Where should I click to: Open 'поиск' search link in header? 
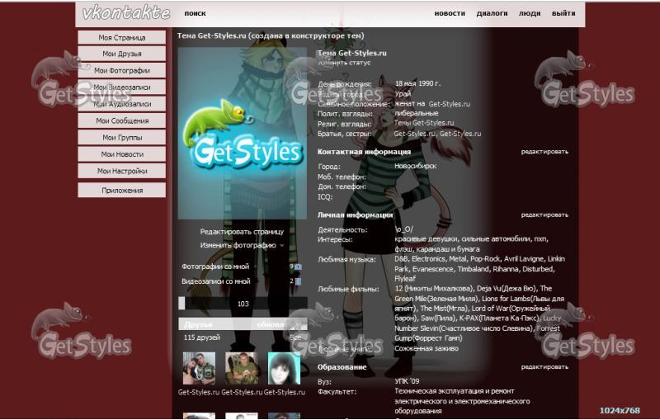click(196, 14)
